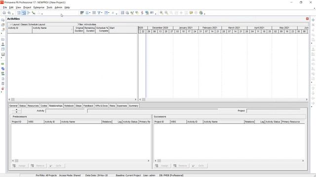Open the Filter dropdown in the toolbar

point(100,13)
